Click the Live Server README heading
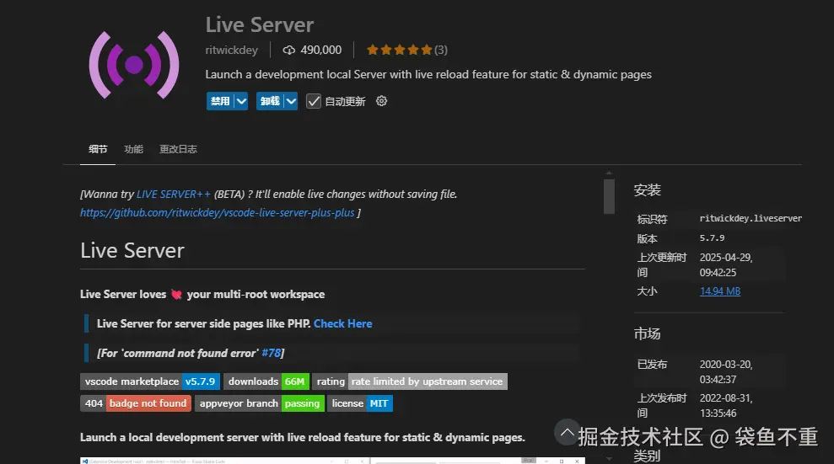 132,251
